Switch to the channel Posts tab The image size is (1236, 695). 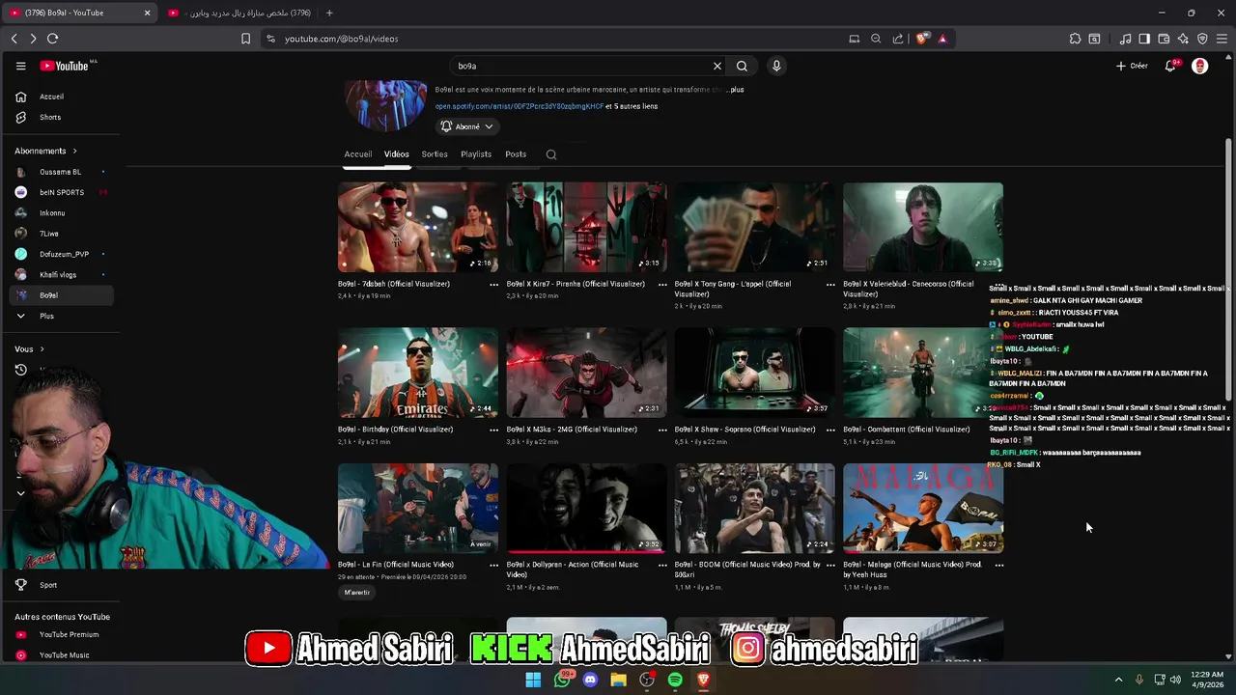point(516,154)
